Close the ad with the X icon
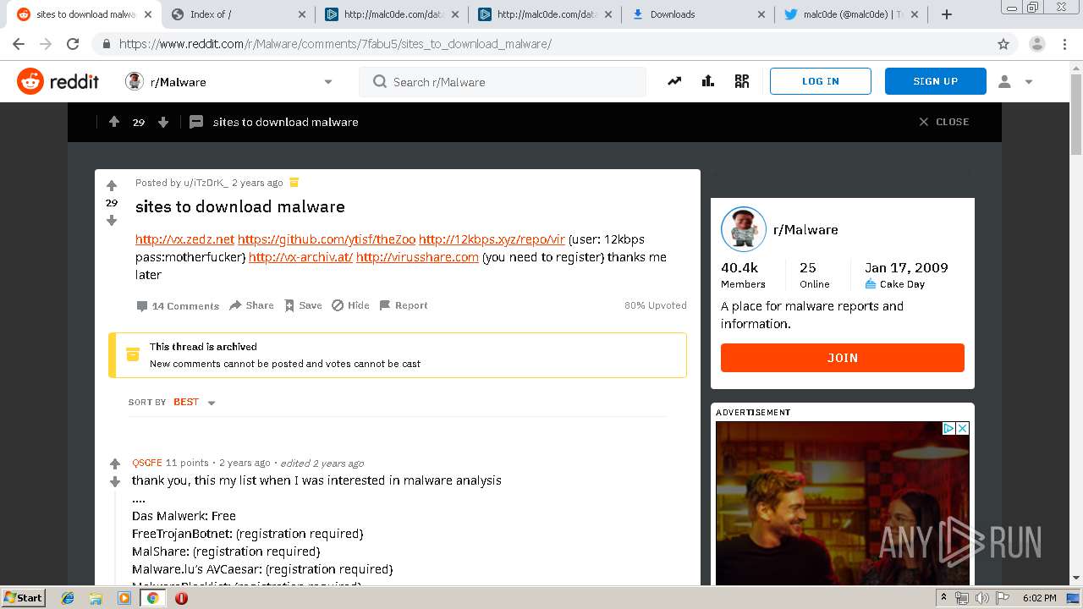 tap(962, 429)
